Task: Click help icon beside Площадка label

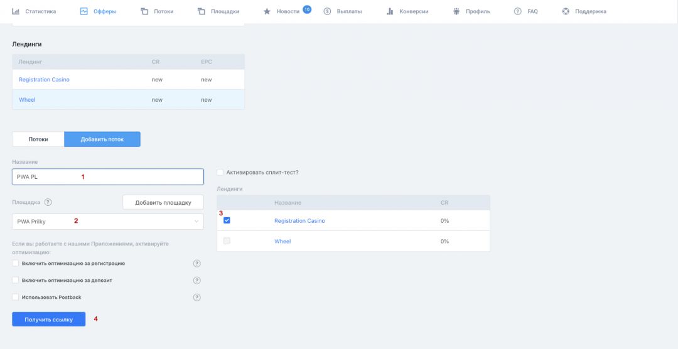Action: pos(48,202)
